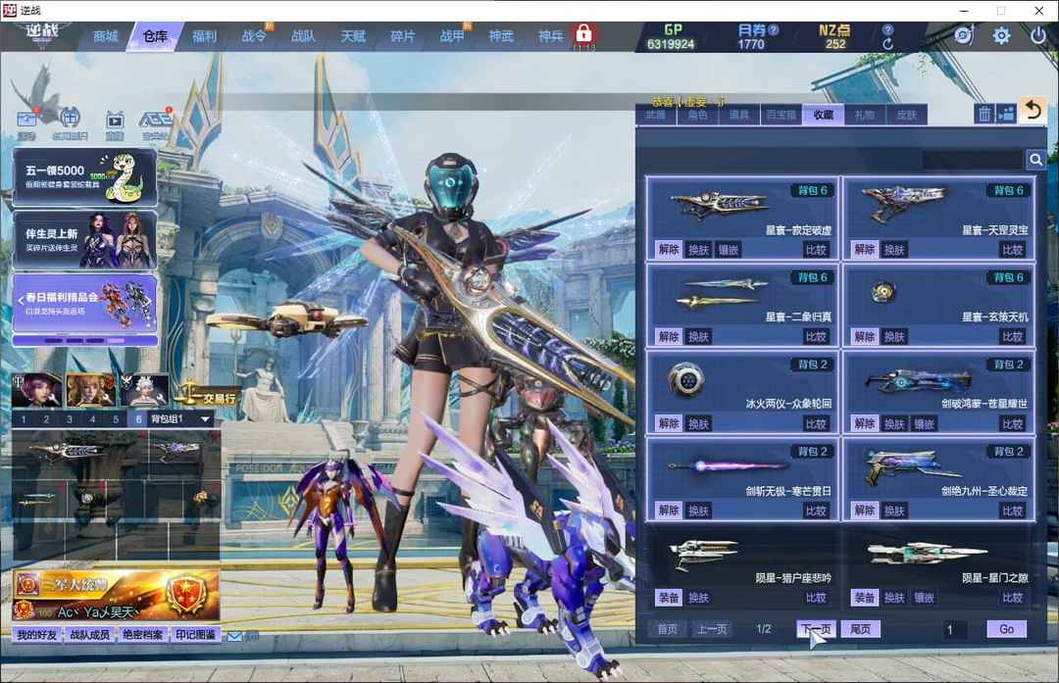Select the white-haired character portrait

(x=144, y=389)
